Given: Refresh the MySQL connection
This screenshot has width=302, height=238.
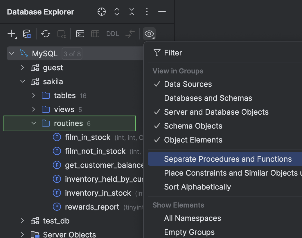Looking at the screenshot, I should pos(46,33).
